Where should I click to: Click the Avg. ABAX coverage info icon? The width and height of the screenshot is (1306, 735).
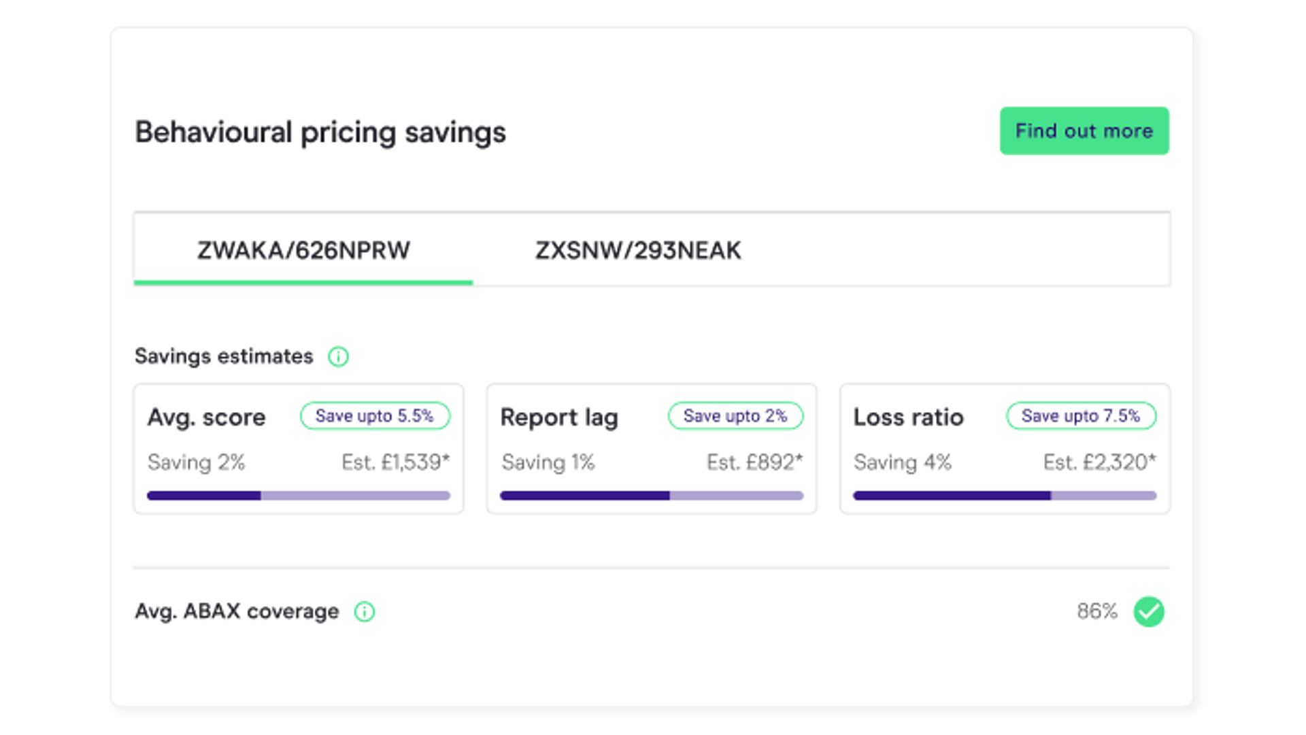point(365,611)
